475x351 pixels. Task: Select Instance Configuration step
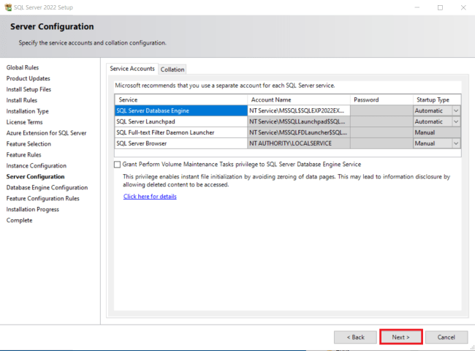pos(37,166)
